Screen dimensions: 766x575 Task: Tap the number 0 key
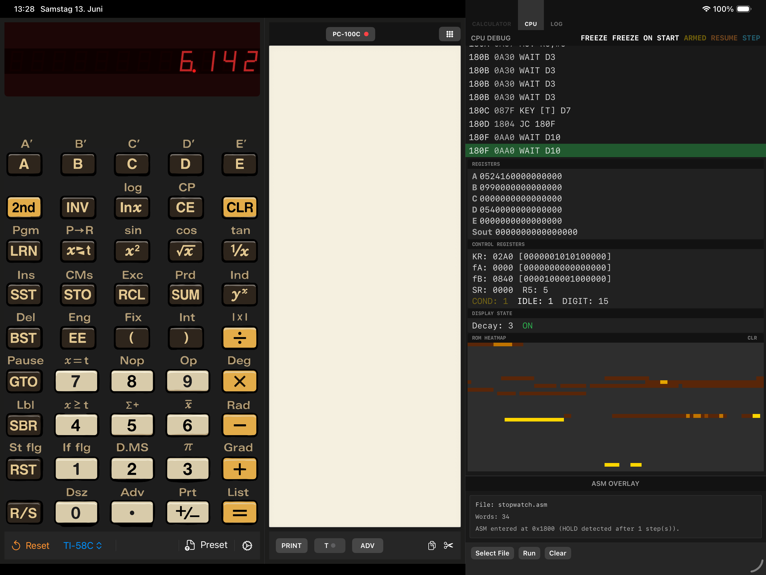76,513
